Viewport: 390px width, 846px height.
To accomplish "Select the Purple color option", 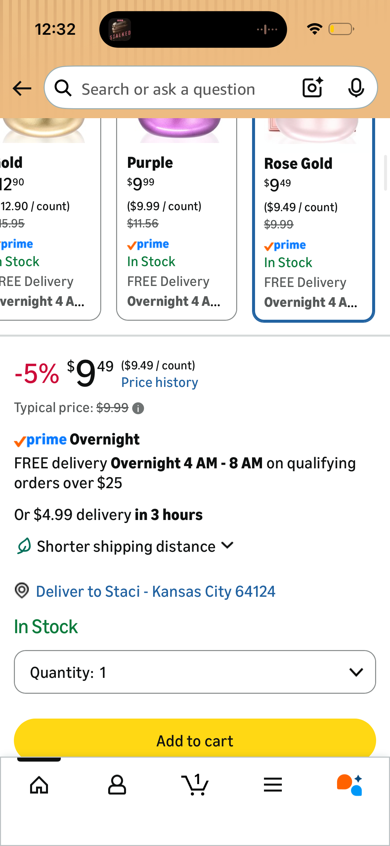I will [177, 219].
